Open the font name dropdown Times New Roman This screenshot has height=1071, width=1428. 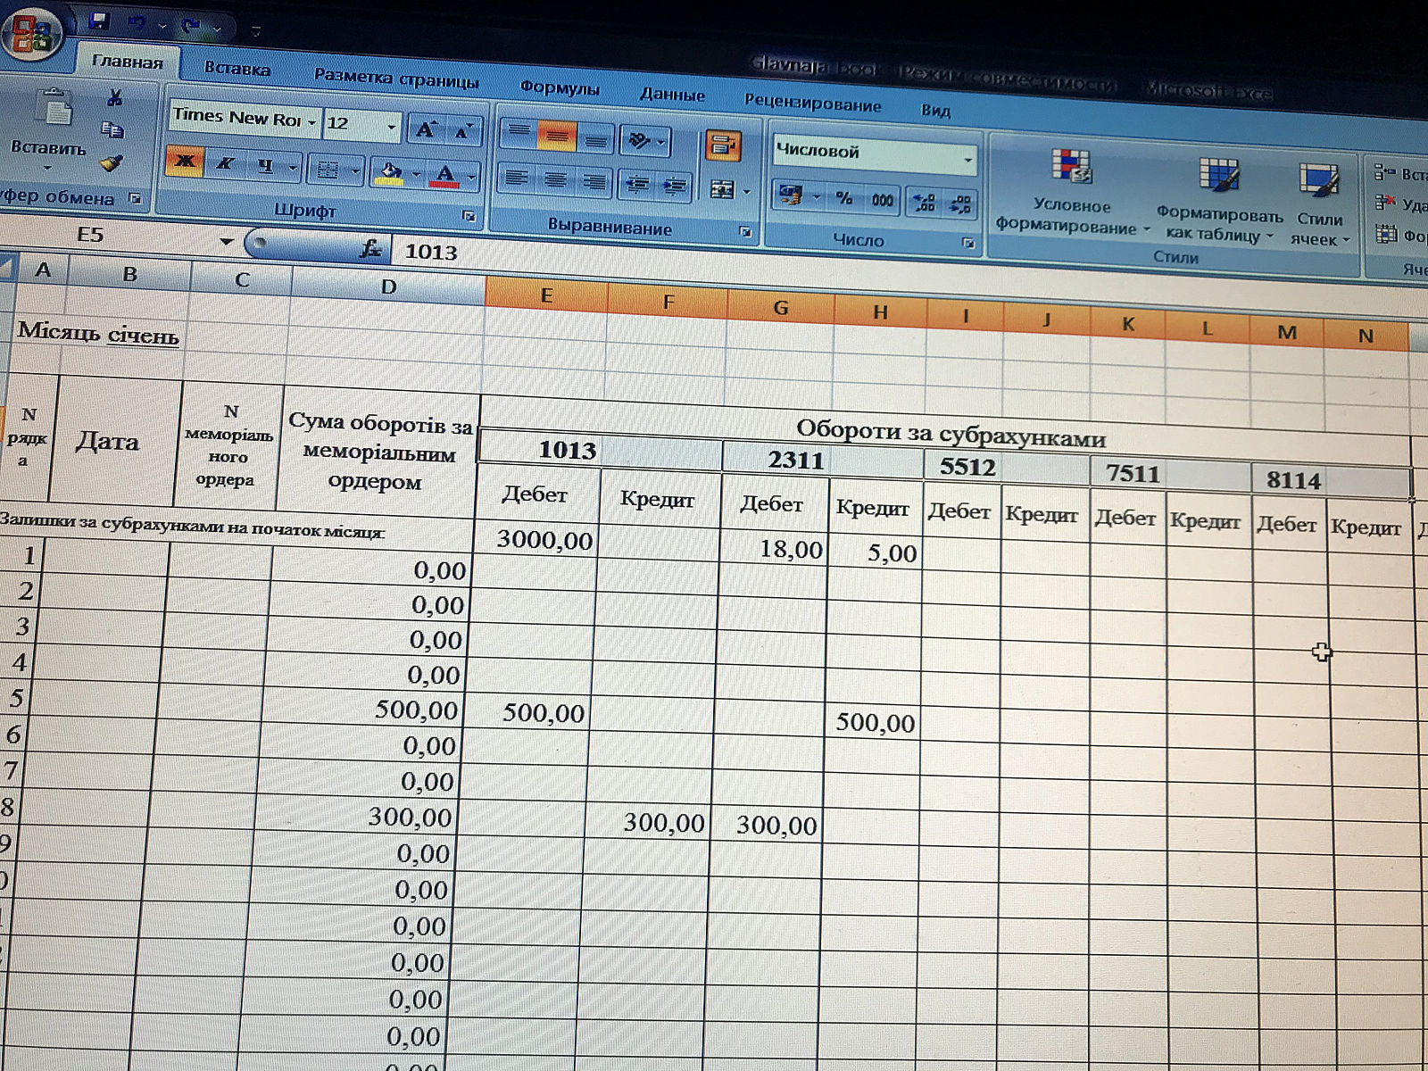tap(311, 122)
